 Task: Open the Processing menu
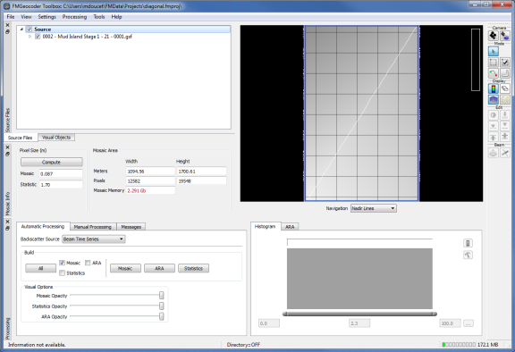[74, 17]
